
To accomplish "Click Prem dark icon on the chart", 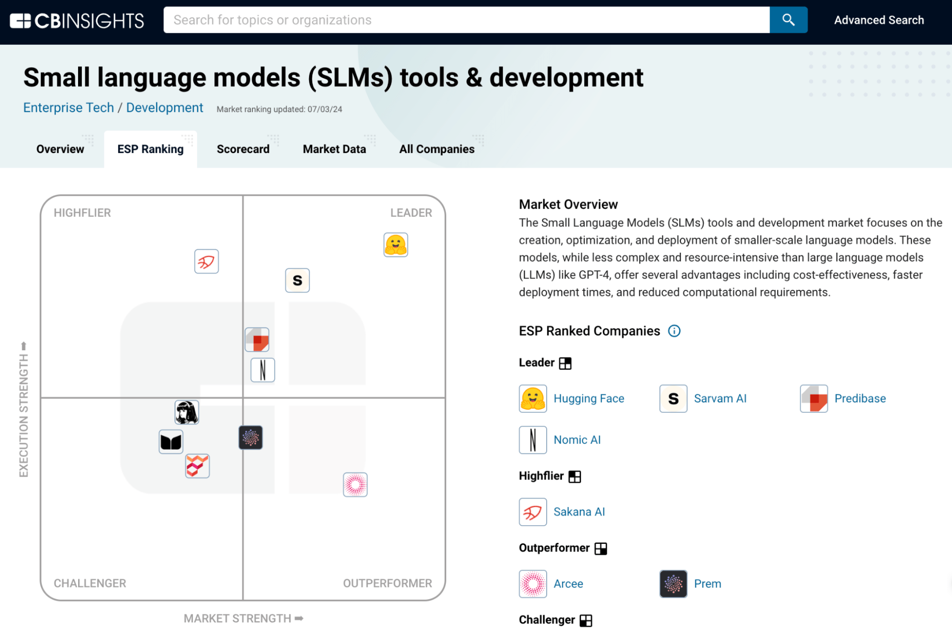I will coord(251,437).
